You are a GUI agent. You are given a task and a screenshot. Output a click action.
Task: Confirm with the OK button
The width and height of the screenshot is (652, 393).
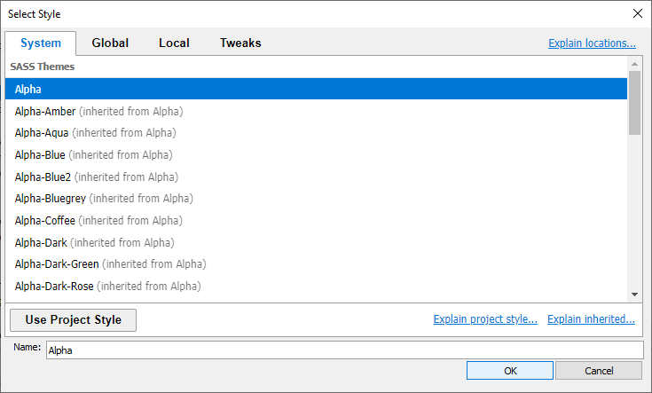tap(510, 371)
